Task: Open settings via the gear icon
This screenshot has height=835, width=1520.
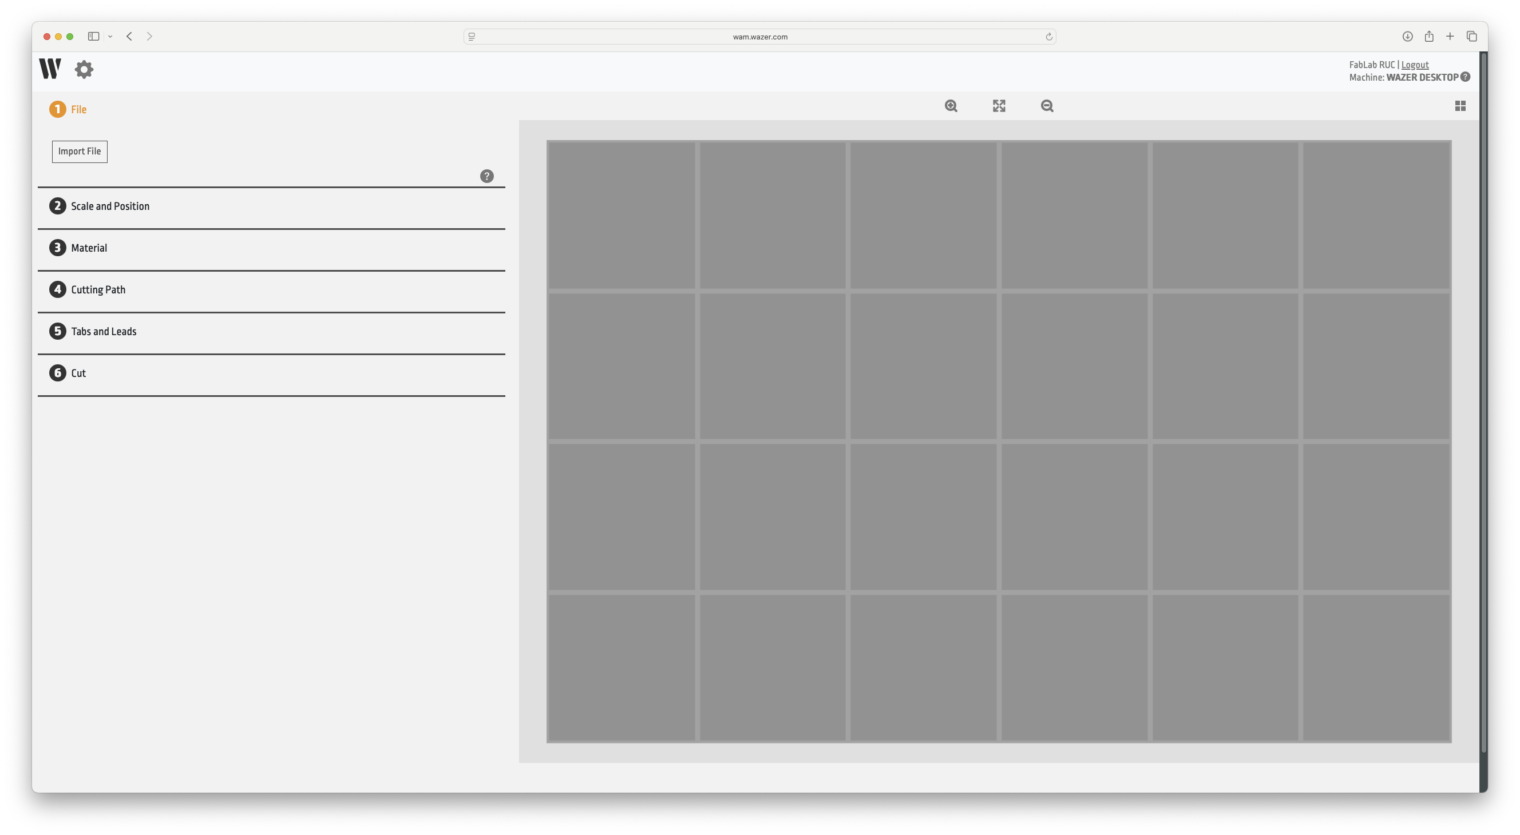Action: coord(84,70)
